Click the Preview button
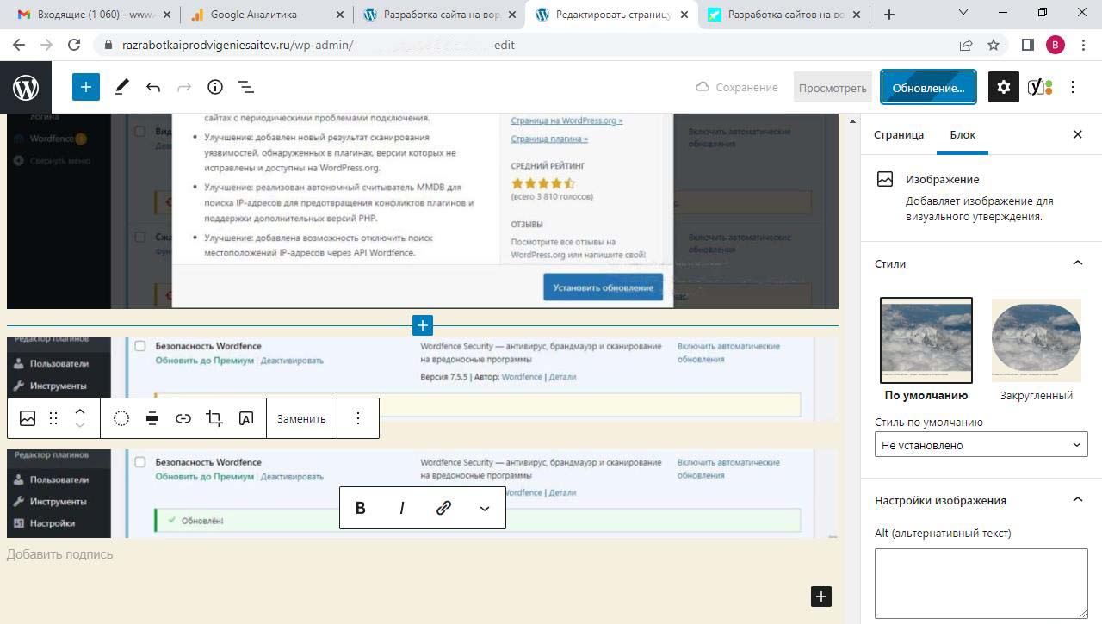1102x624 pixels. pos(833,87)
